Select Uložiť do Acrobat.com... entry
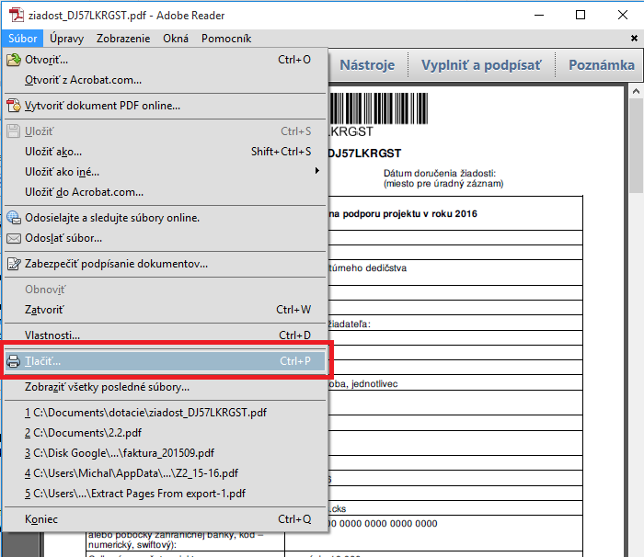 [165, 192]
